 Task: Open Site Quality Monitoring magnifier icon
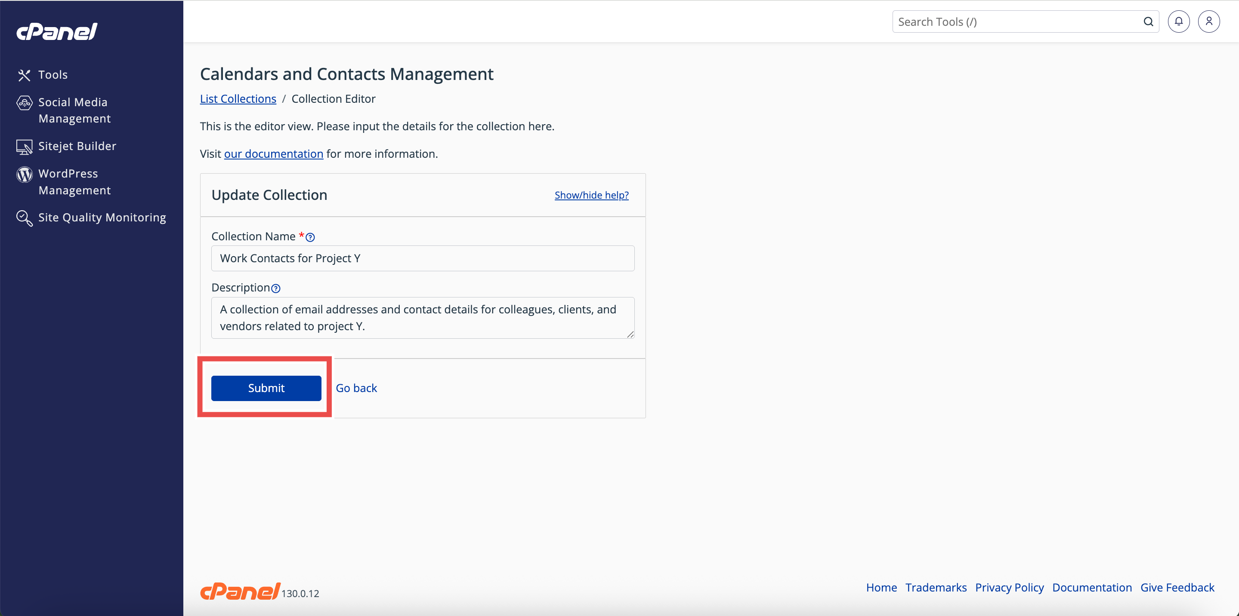24,218
